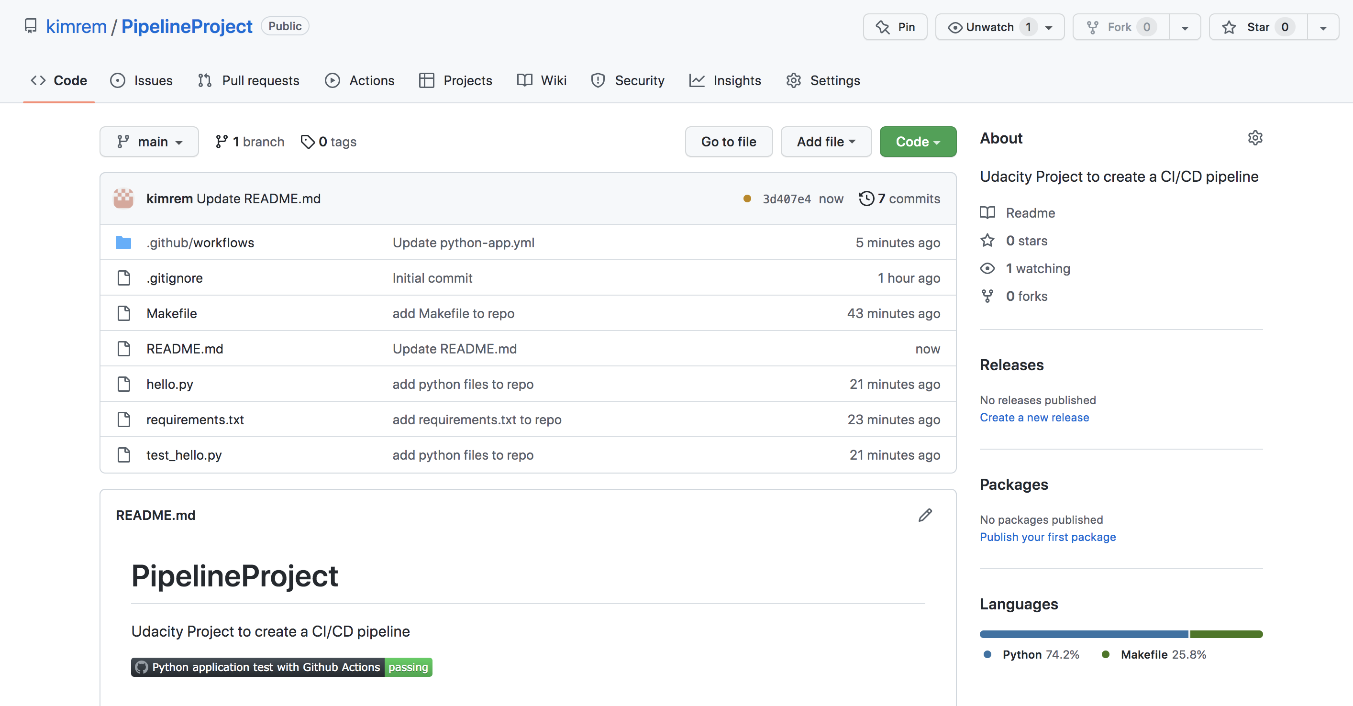Open the hello.py file
Image resolution: width=1353 pixels, height=706 pixels.
[x=170, y=385]
